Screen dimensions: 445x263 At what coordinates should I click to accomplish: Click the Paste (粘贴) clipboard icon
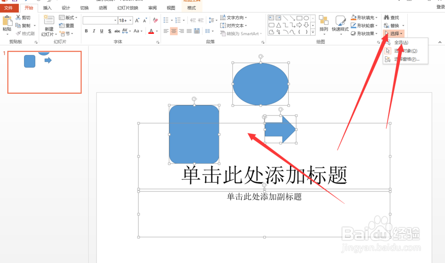pyautogui.click(x=7, y=21)
